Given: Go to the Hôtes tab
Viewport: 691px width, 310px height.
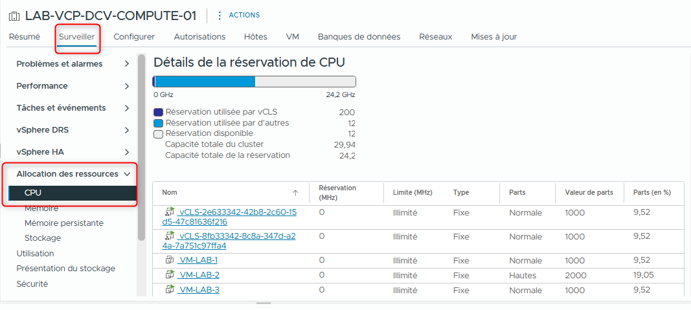Looking at the screenshot, I should pyautogui.click(x=256, y=37).
